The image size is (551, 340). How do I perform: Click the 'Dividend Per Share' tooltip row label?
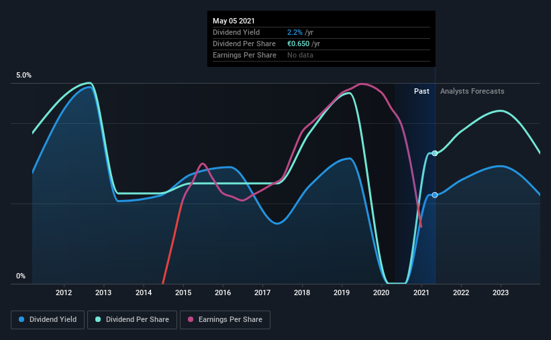[x=244, y=44]
